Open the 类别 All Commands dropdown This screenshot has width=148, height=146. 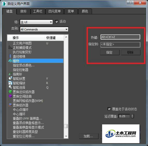[44, 29]
